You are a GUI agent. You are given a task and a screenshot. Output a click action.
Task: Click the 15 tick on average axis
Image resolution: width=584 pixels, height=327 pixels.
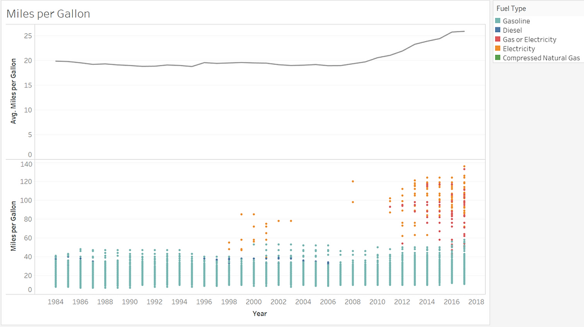28,85
